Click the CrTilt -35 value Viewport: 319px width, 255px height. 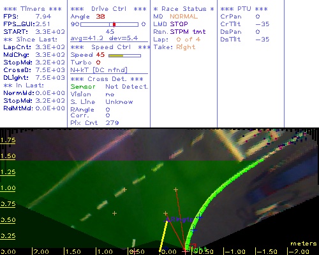(262, 24)
